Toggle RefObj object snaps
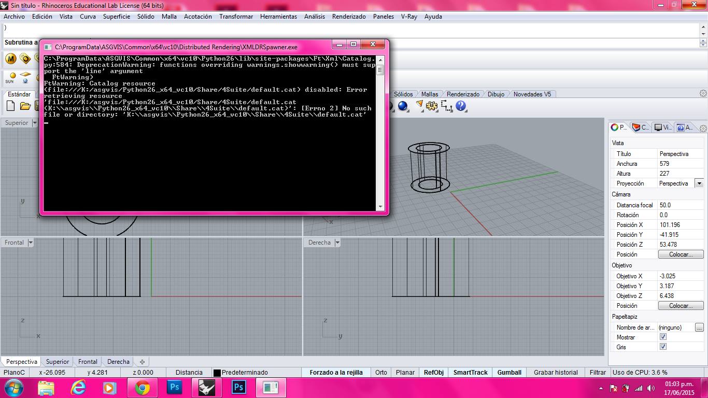The height and width of the screenshot is (398, 708). 434,372
